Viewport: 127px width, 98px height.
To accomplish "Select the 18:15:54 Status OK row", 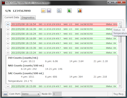I will pos(64,43).
